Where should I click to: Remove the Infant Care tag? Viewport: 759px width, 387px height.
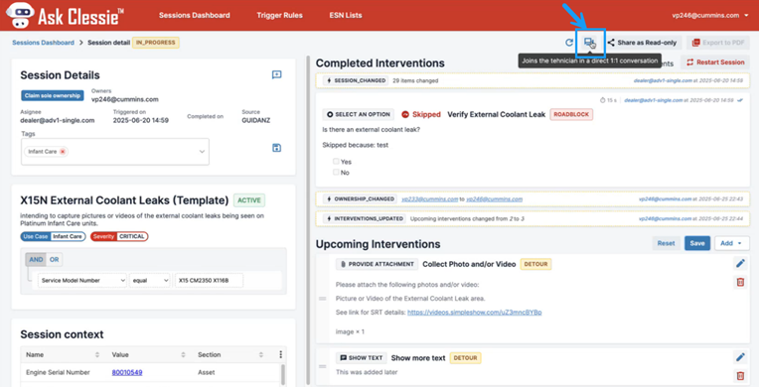[63, 152]
